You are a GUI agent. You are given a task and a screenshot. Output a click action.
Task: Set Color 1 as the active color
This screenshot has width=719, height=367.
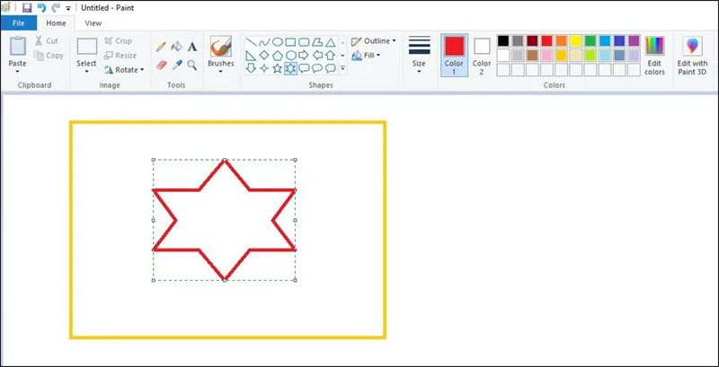coord(454,52)
